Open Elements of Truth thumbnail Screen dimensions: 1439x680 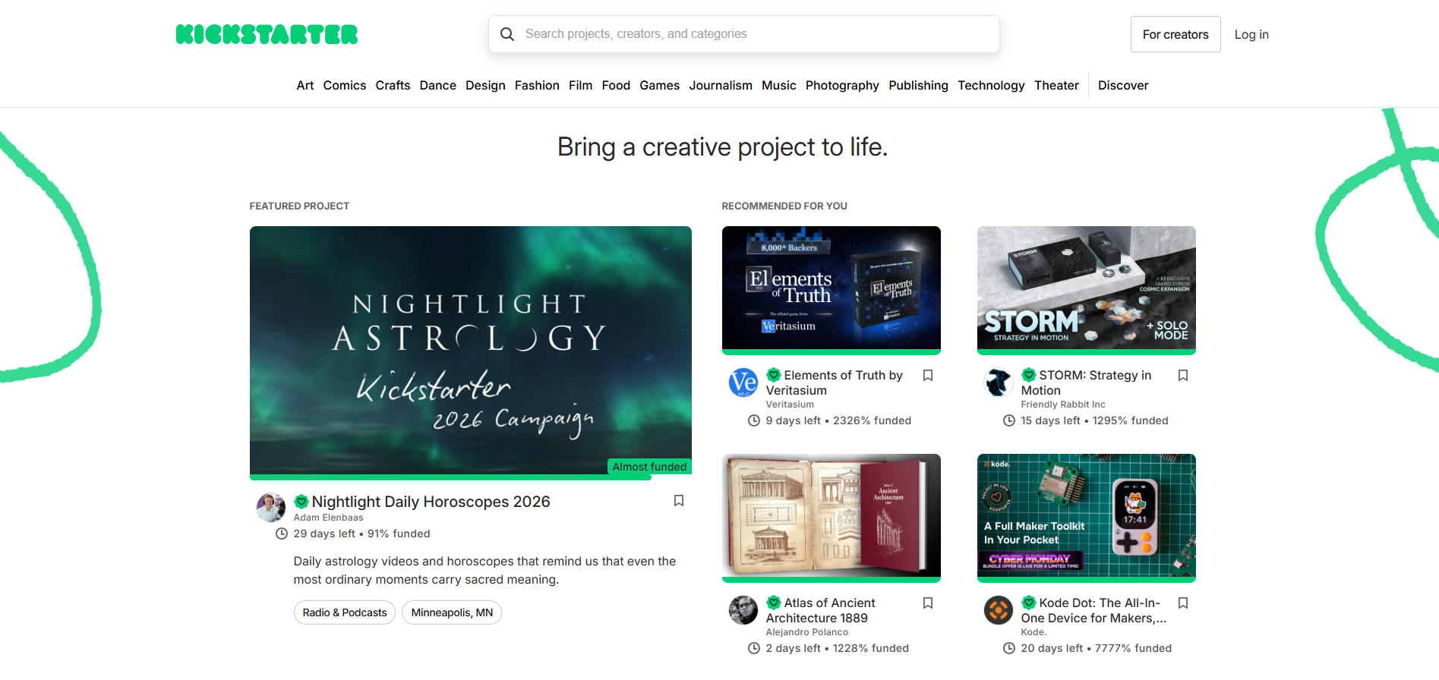coord(832,288)
